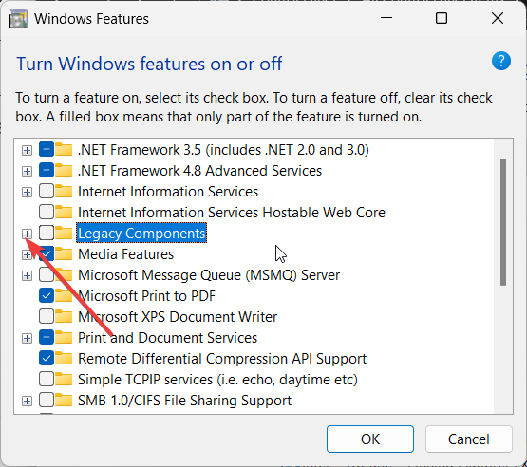Click the Media Features folder icon

[64, 254]
